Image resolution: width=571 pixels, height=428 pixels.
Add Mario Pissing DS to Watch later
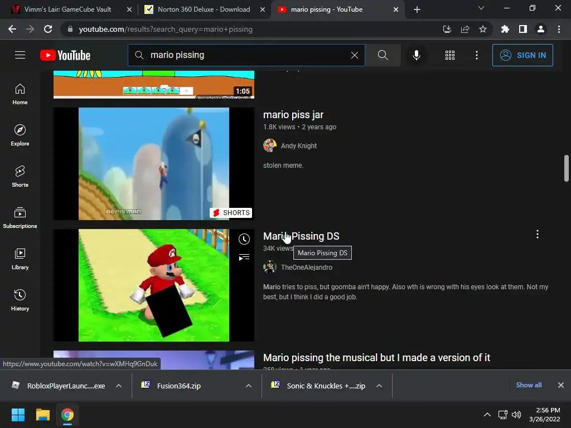[244, 239]
